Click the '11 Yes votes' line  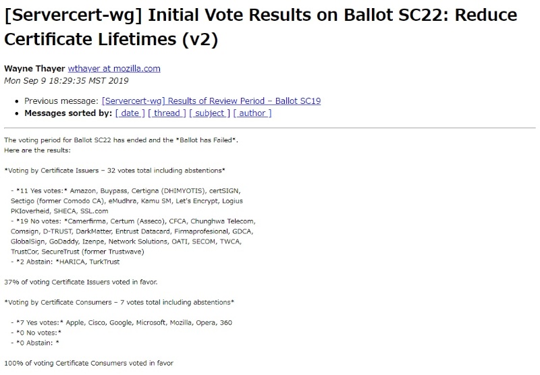(125, 191)
